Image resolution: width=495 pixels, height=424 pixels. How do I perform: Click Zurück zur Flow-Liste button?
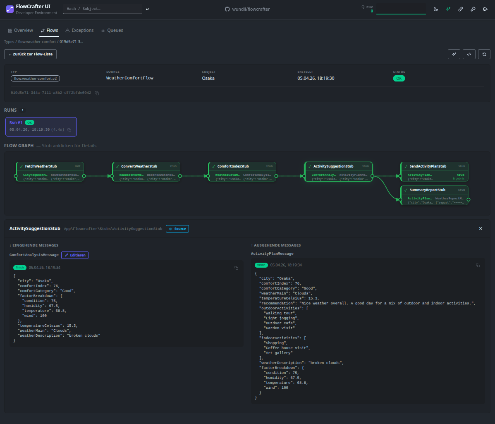click(30, 54)
